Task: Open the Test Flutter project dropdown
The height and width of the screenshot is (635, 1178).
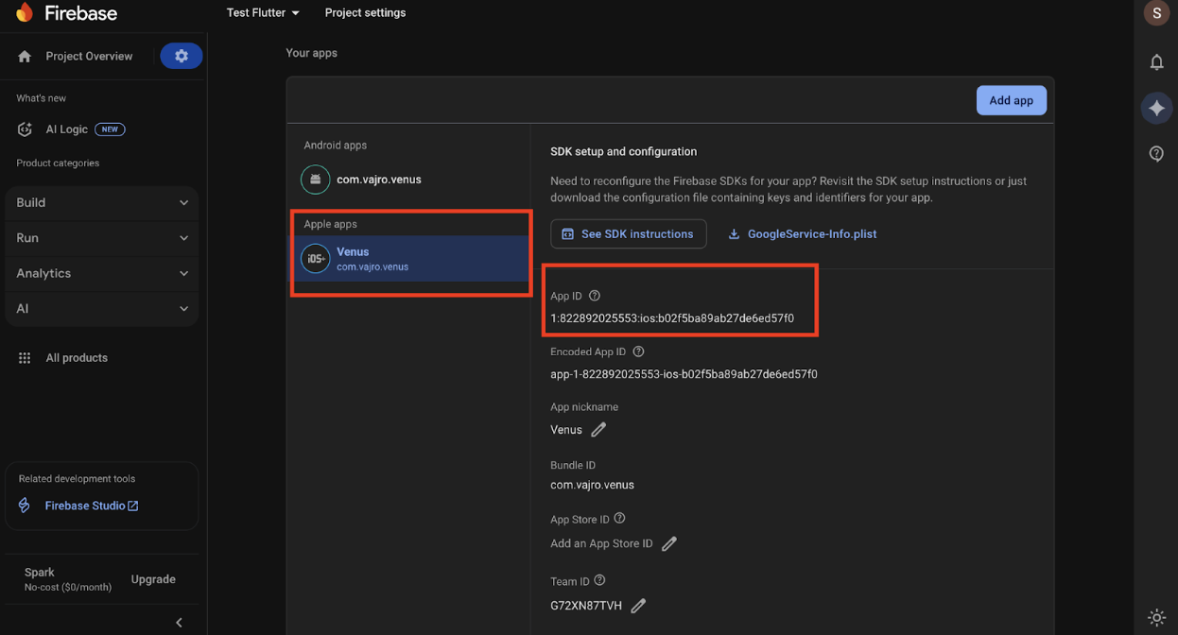Action: coord(263,13)
